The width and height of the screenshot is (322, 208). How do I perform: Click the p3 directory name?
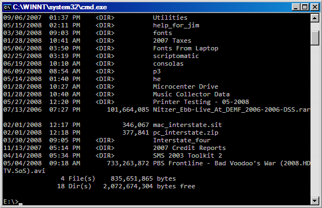tap(157, 71)
